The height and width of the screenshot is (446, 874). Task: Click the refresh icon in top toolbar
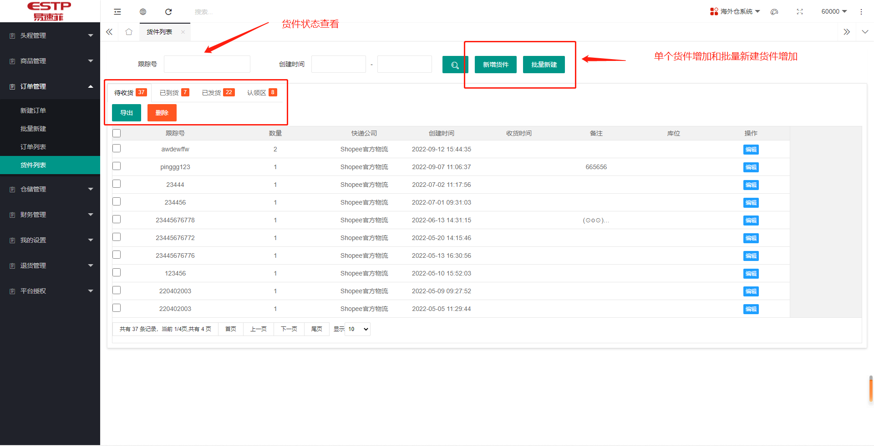coord(168,12)
